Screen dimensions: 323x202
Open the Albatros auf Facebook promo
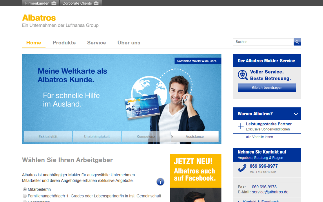point(196,178)
